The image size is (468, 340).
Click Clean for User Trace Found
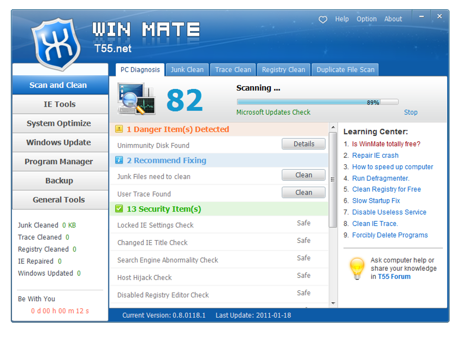pos(304,193)
